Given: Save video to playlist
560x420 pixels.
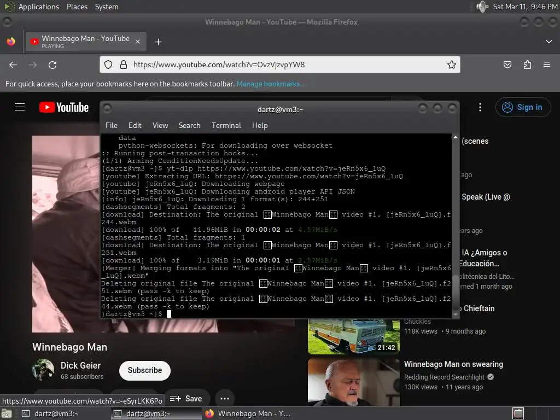Looking at the screenshot, I should tap(186, 399).
